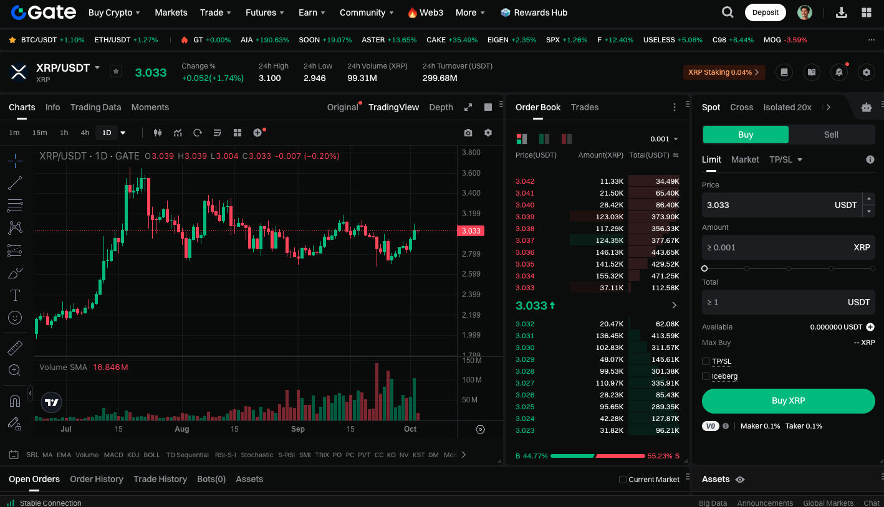The width and height of the screenshot is (884, 507).
Task: Enable the TP/SL checkbox
Action: tap(706, 361)
